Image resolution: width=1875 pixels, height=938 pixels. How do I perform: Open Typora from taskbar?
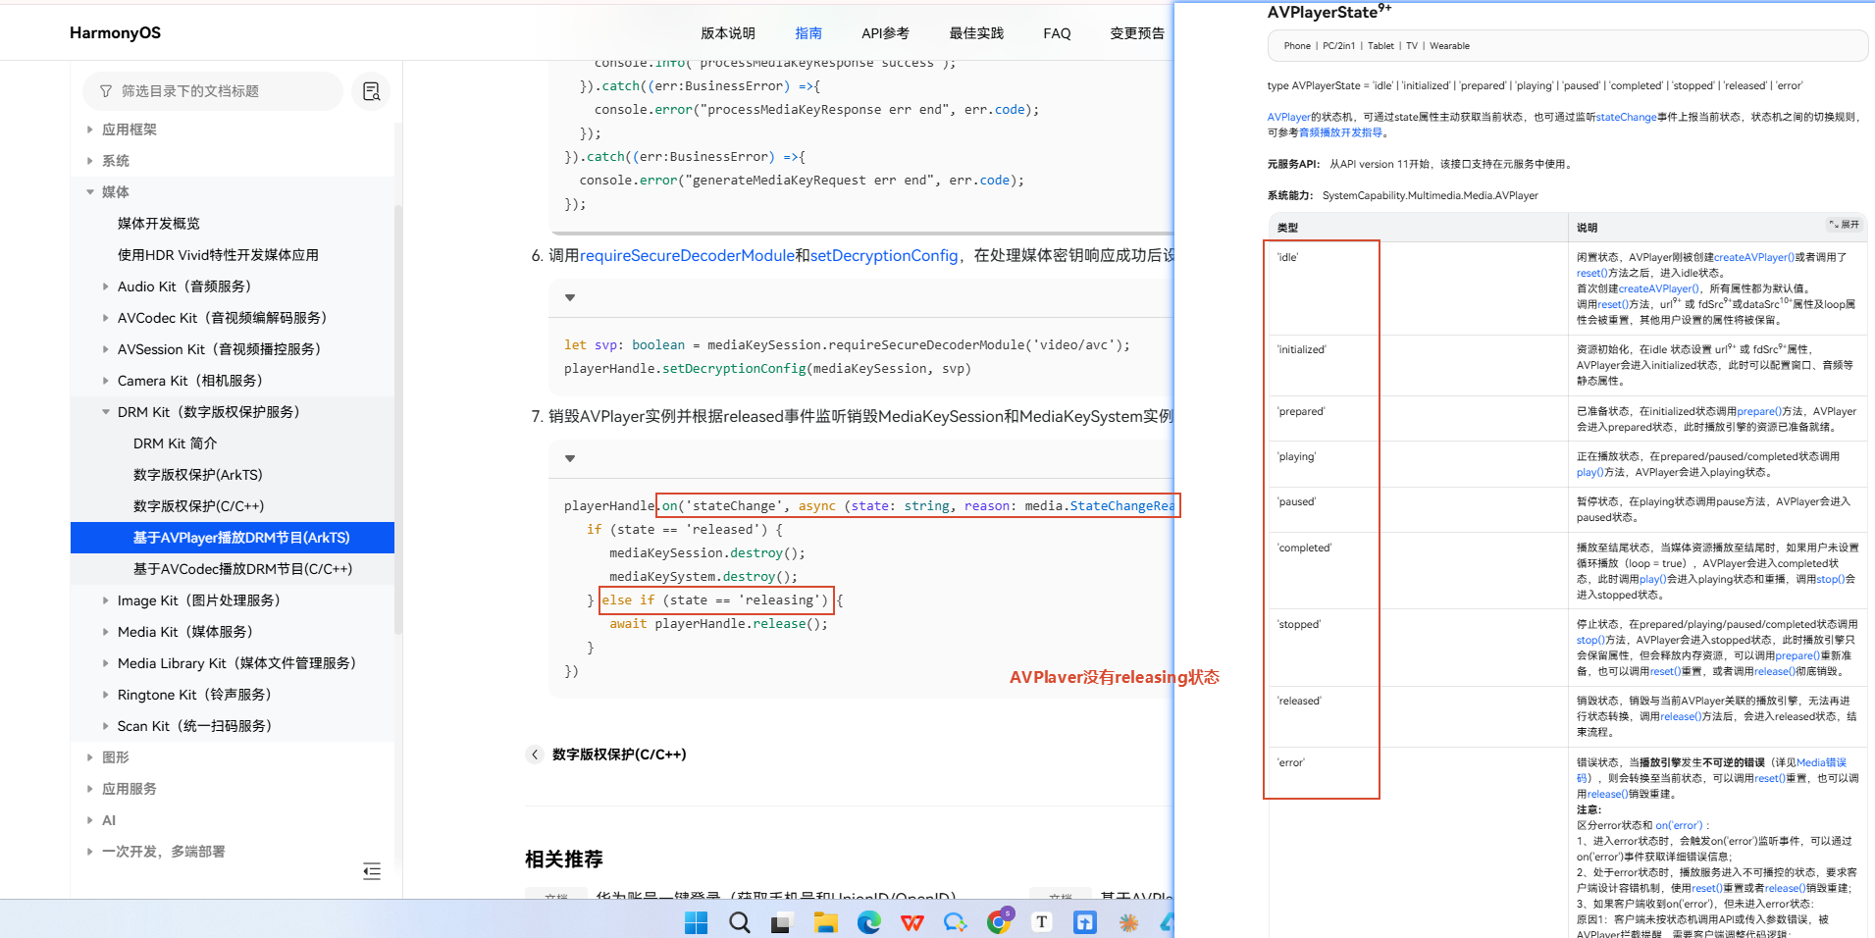coord(1042,922)
